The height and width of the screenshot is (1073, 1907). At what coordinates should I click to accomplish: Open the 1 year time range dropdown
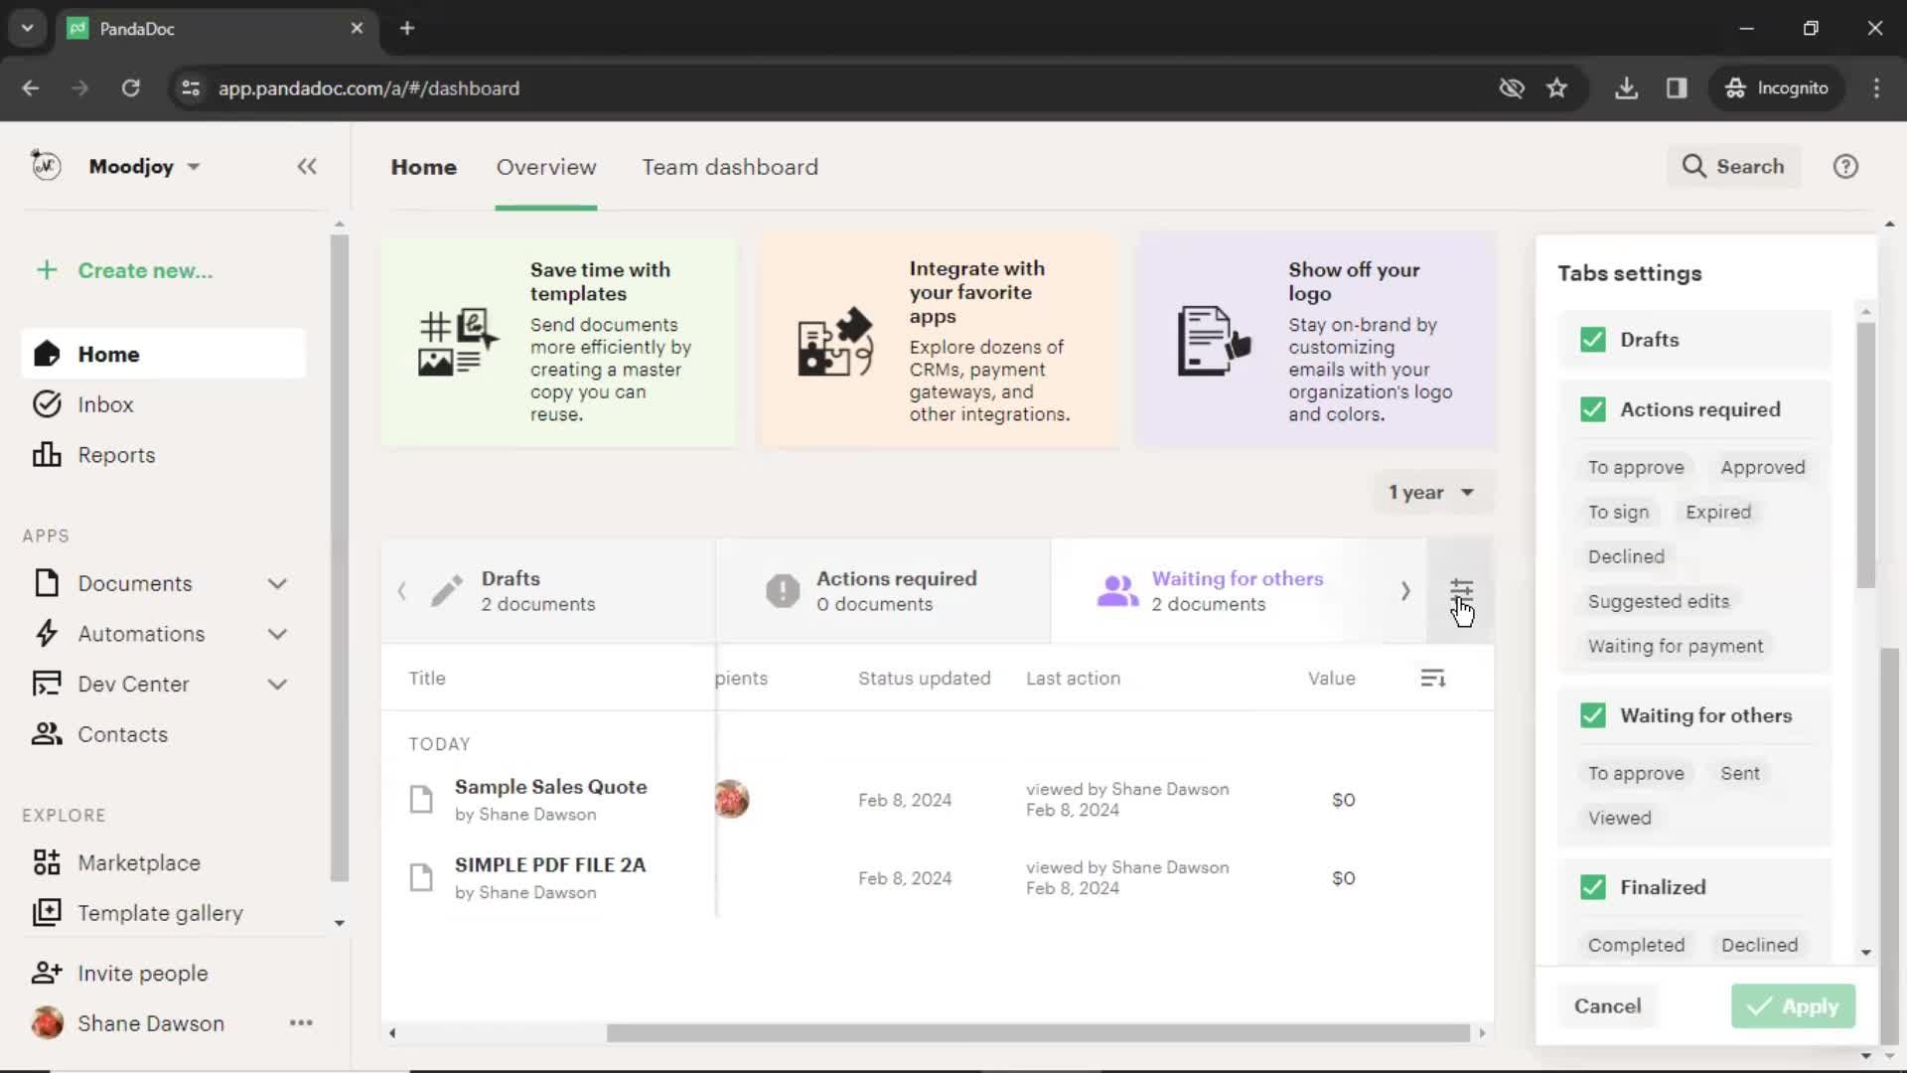[1431, 493]
